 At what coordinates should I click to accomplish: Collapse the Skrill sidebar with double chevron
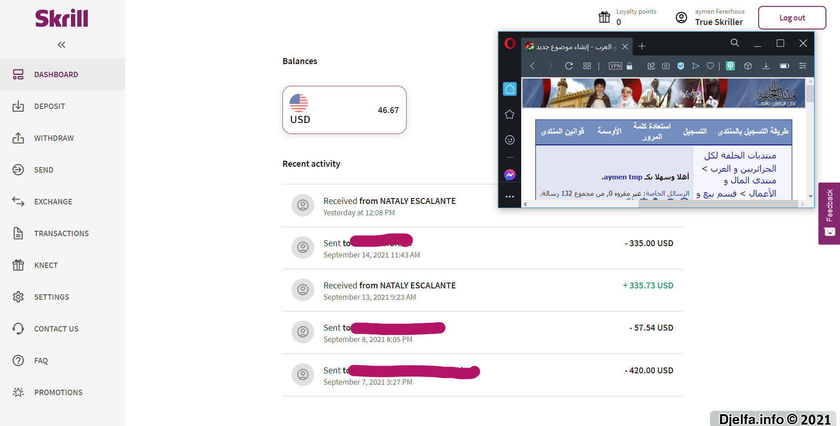pos(61,45)
